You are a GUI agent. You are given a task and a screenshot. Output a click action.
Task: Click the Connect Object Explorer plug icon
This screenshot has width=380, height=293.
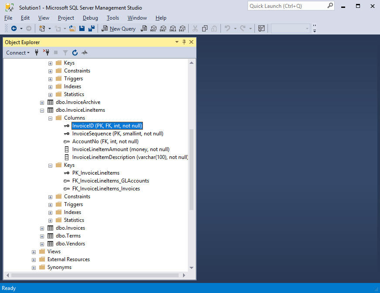click(x=37, y=53)
